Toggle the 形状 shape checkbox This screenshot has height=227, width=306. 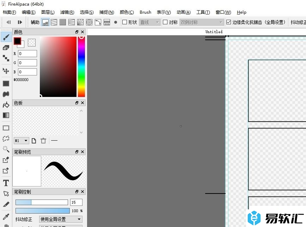[x=124, y=22]
